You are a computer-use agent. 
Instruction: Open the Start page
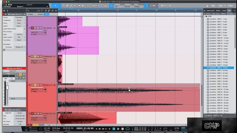click(x=213, y=6)
